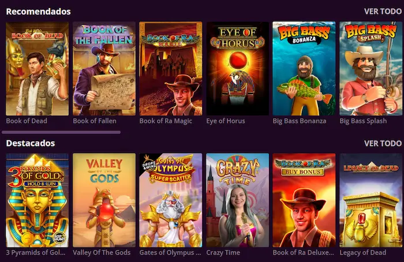404x262 pixels.
Task: Open the Legacy of Dead game thumbnail
Action: tap(371, 200)
